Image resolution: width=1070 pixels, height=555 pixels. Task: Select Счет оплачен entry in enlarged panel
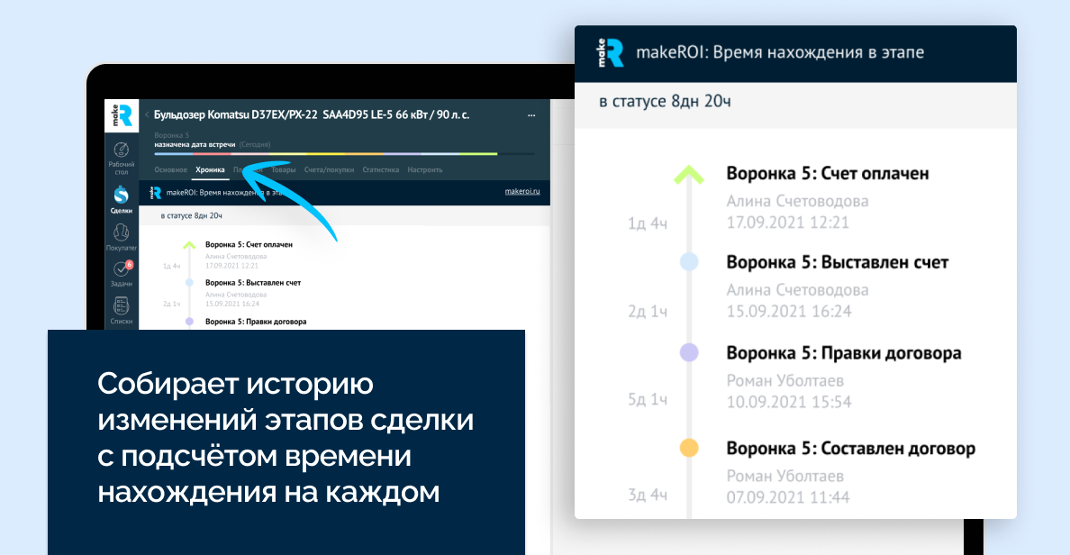(828, 173)
